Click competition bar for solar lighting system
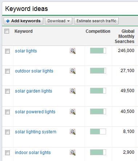This screenshot has width=138, height=161. [x=98, y=131]
